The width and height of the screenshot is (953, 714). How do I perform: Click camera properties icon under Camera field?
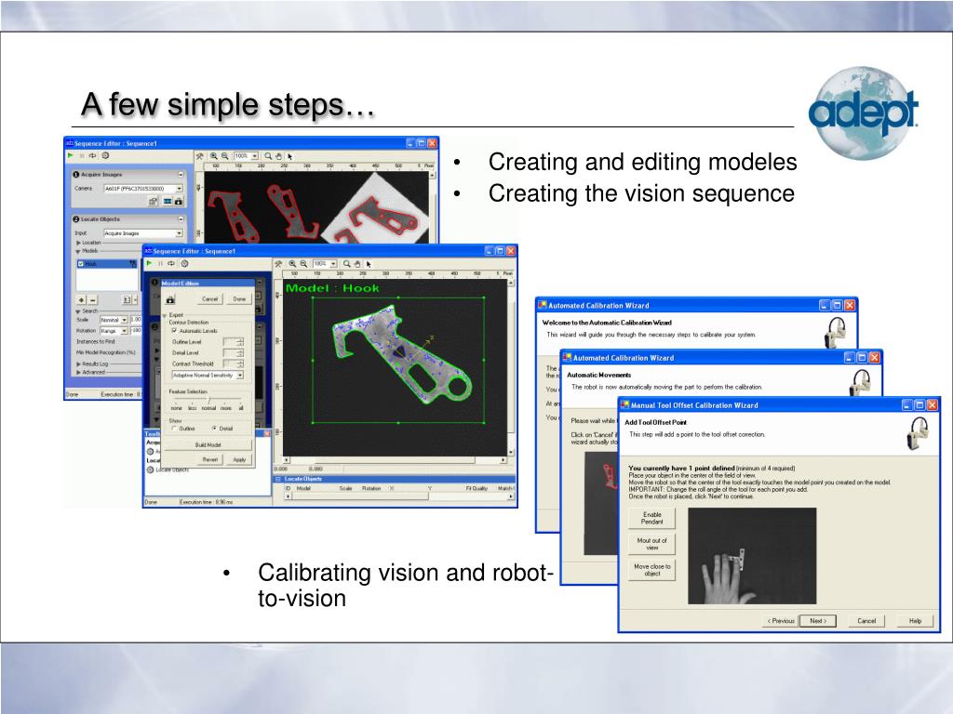tap(154, 201)
